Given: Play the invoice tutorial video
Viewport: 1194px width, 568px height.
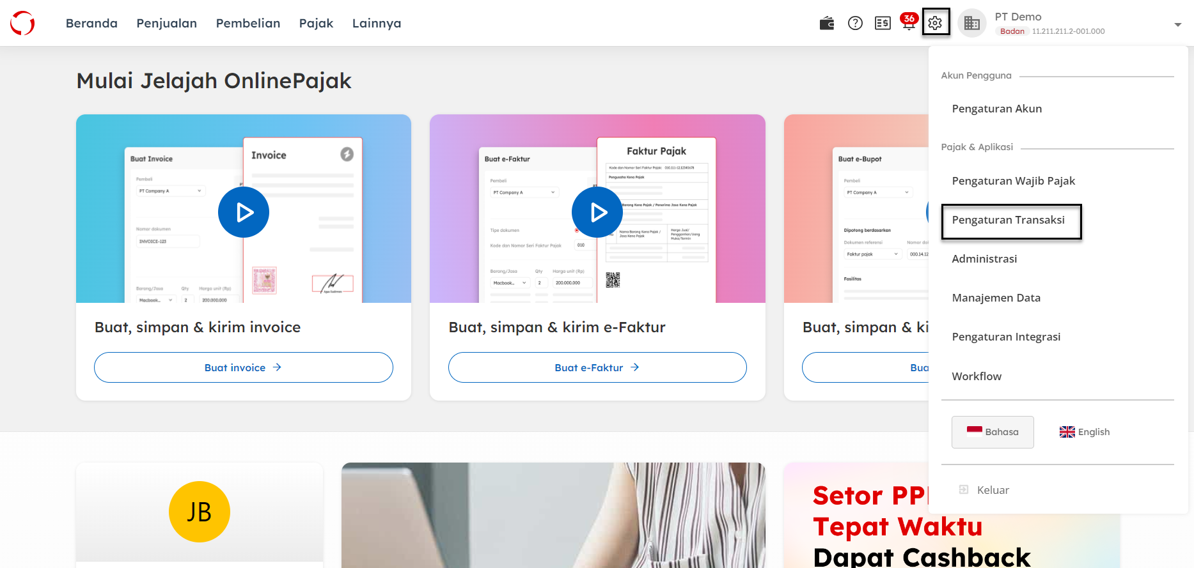Looking at the screenshot, I should coord(244,212).
